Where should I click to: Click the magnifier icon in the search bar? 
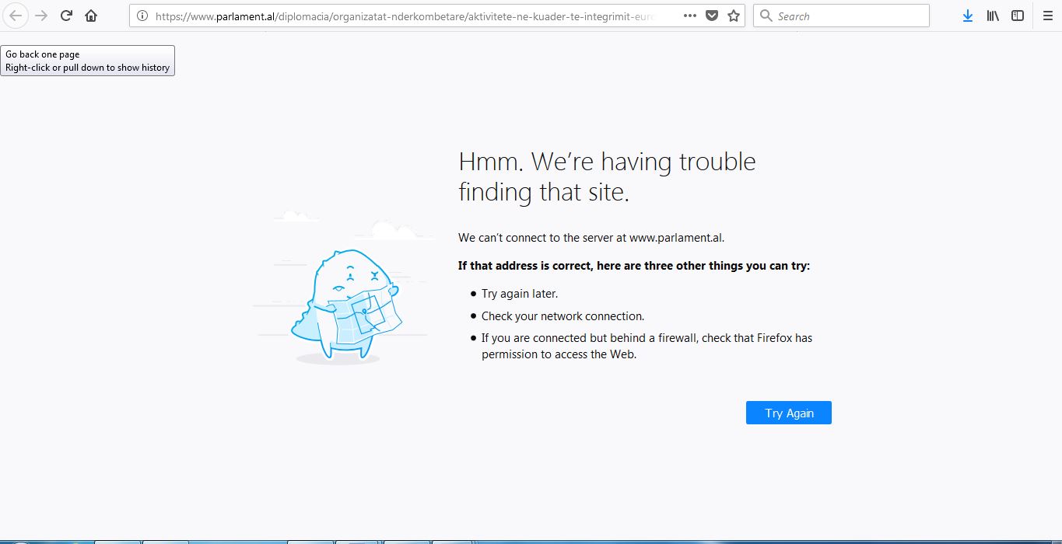point(766,16)
